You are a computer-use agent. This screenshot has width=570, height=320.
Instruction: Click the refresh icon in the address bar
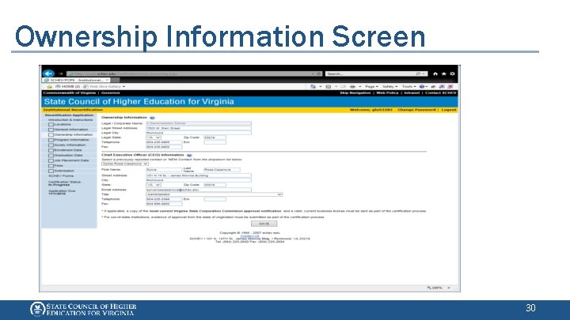coord(319,73)
